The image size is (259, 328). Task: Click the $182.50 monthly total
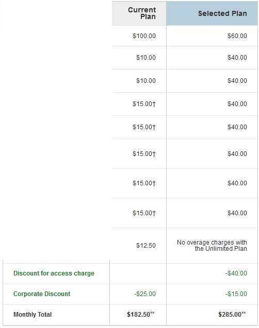click(141, 314)
